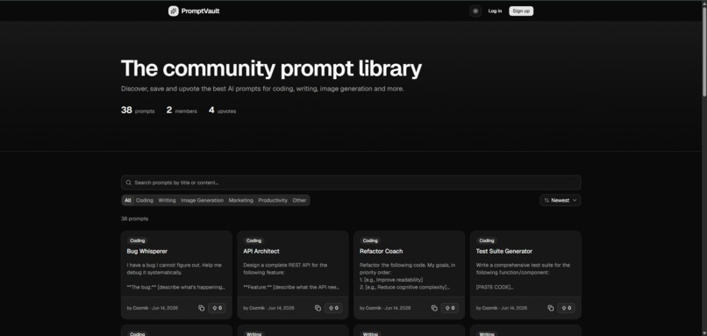This screenshot has height=336, width=707.
Task: Open the Log in page
Action: [x=495, y=11]
